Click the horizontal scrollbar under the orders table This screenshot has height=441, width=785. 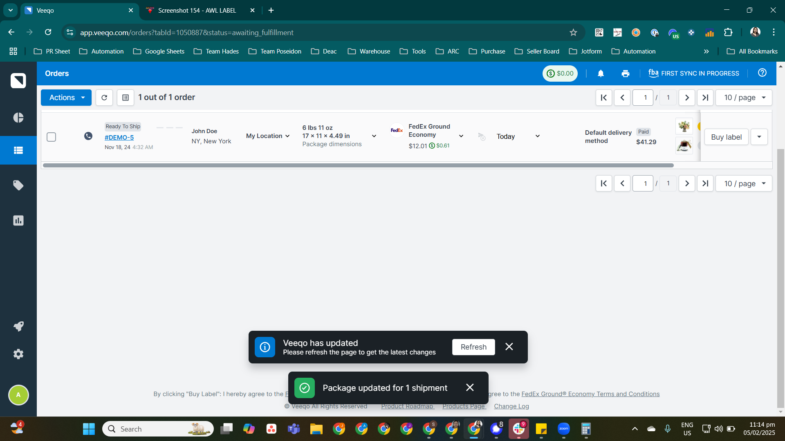pos(358,165)
